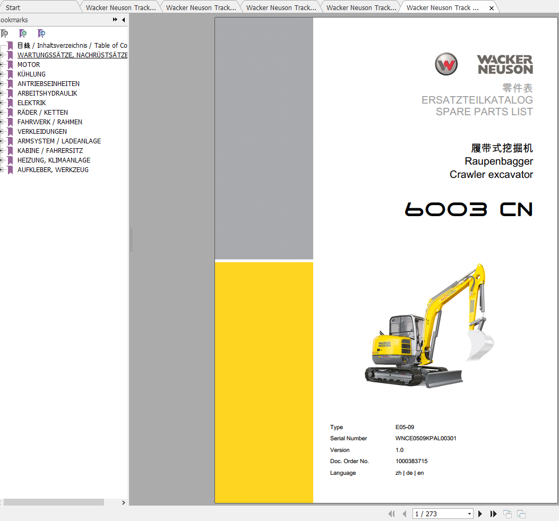This screenshot has height=521, width=559.
Task: Switch to the fourth Wacker Neuson Track tab
Action: pyautogui.click(x=362, y=7)
